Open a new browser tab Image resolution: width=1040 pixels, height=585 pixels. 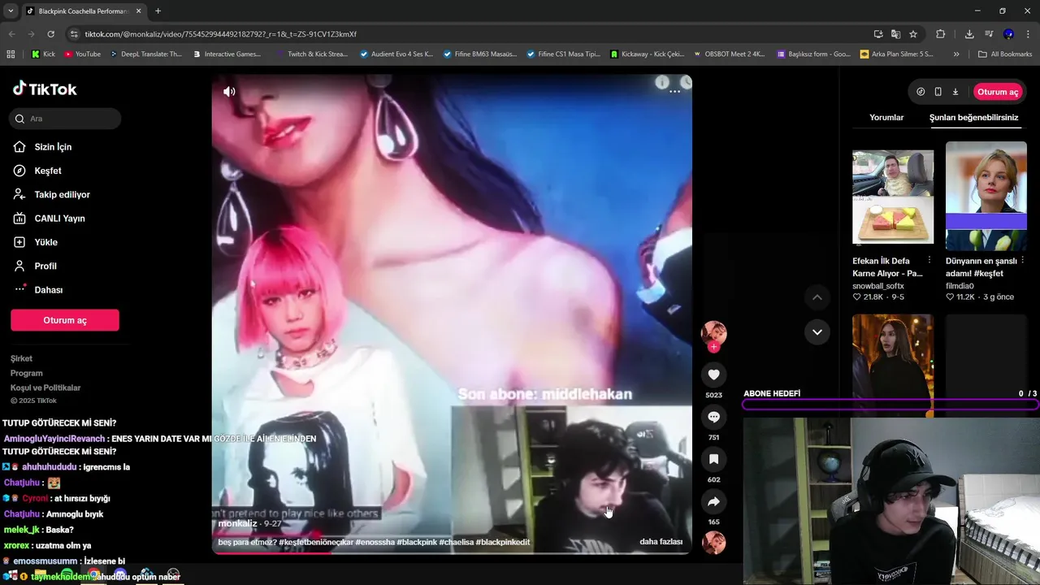(158, 11)
